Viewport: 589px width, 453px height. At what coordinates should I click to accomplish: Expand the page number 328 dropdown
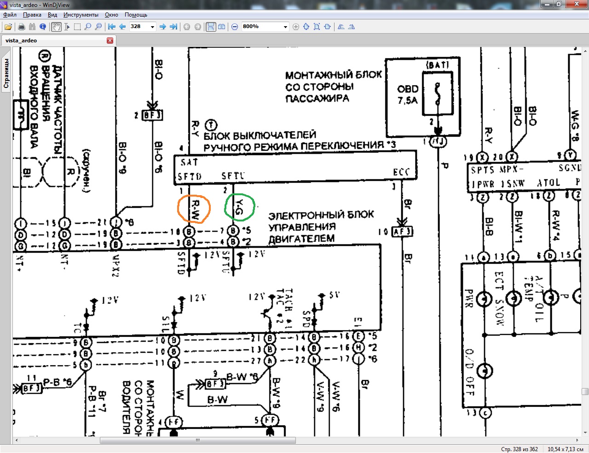(x=152, y=27)
